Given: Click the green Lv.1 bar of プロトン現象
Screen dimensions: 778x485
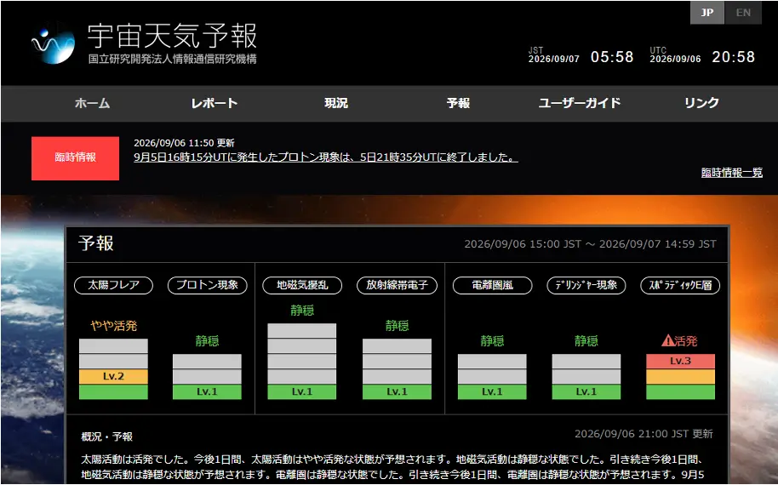Looking at the screenshot, I should 208,391.
